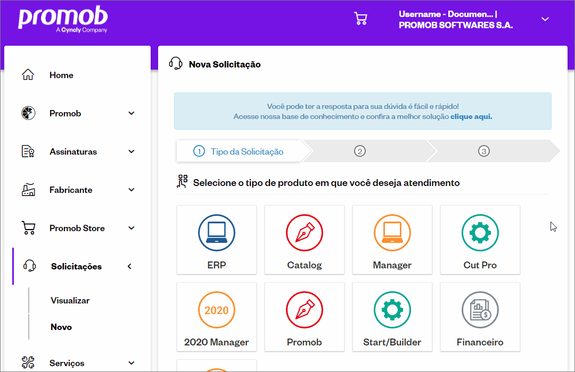
Task: Click the Username - PROMOB SOFTWARES S.A. text
Action: tap(456, 20)
